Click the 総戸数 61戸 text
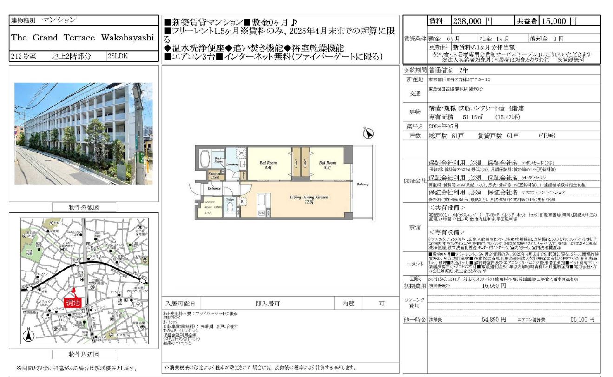Screen dimensions: 613x377 pos(445,136)
